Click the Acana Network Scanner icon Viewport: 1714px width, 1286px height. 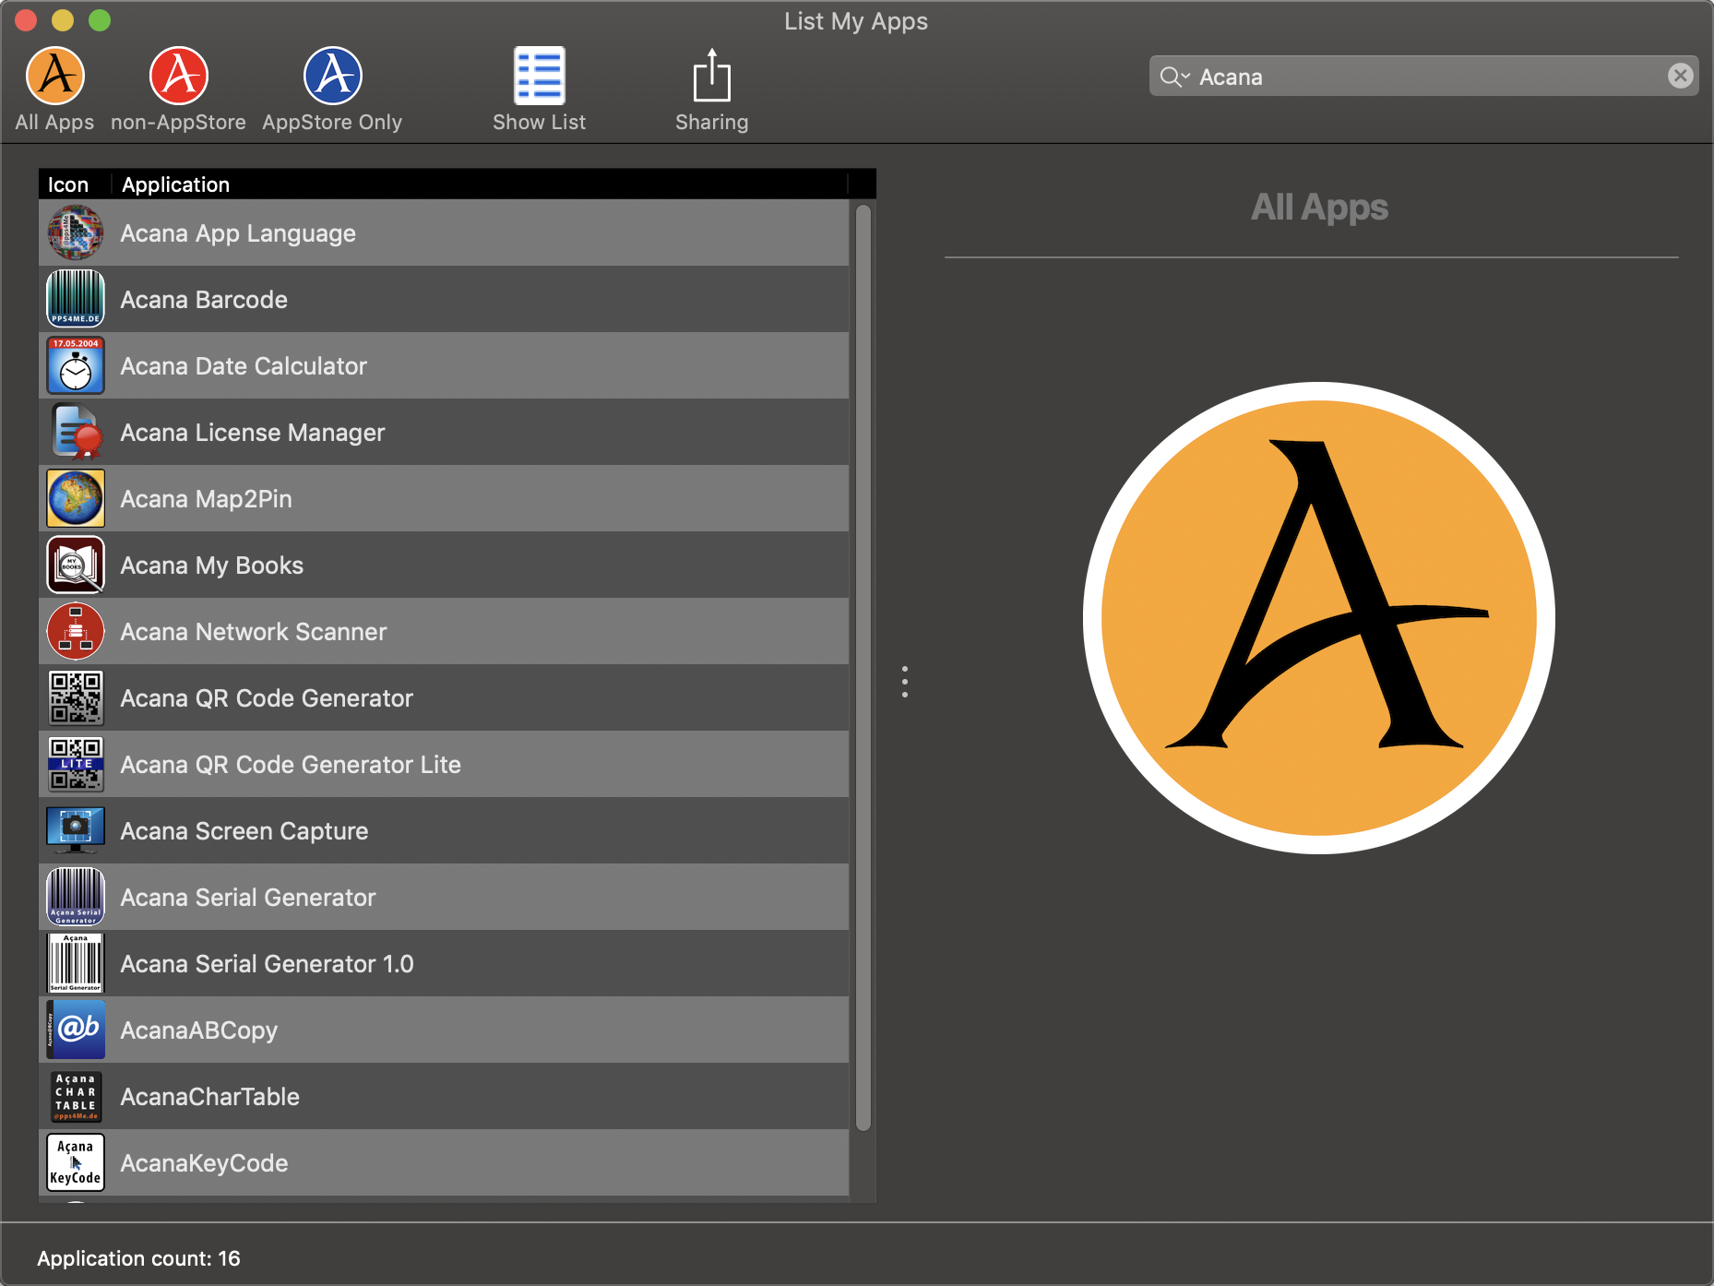click(x=76, y=632)
